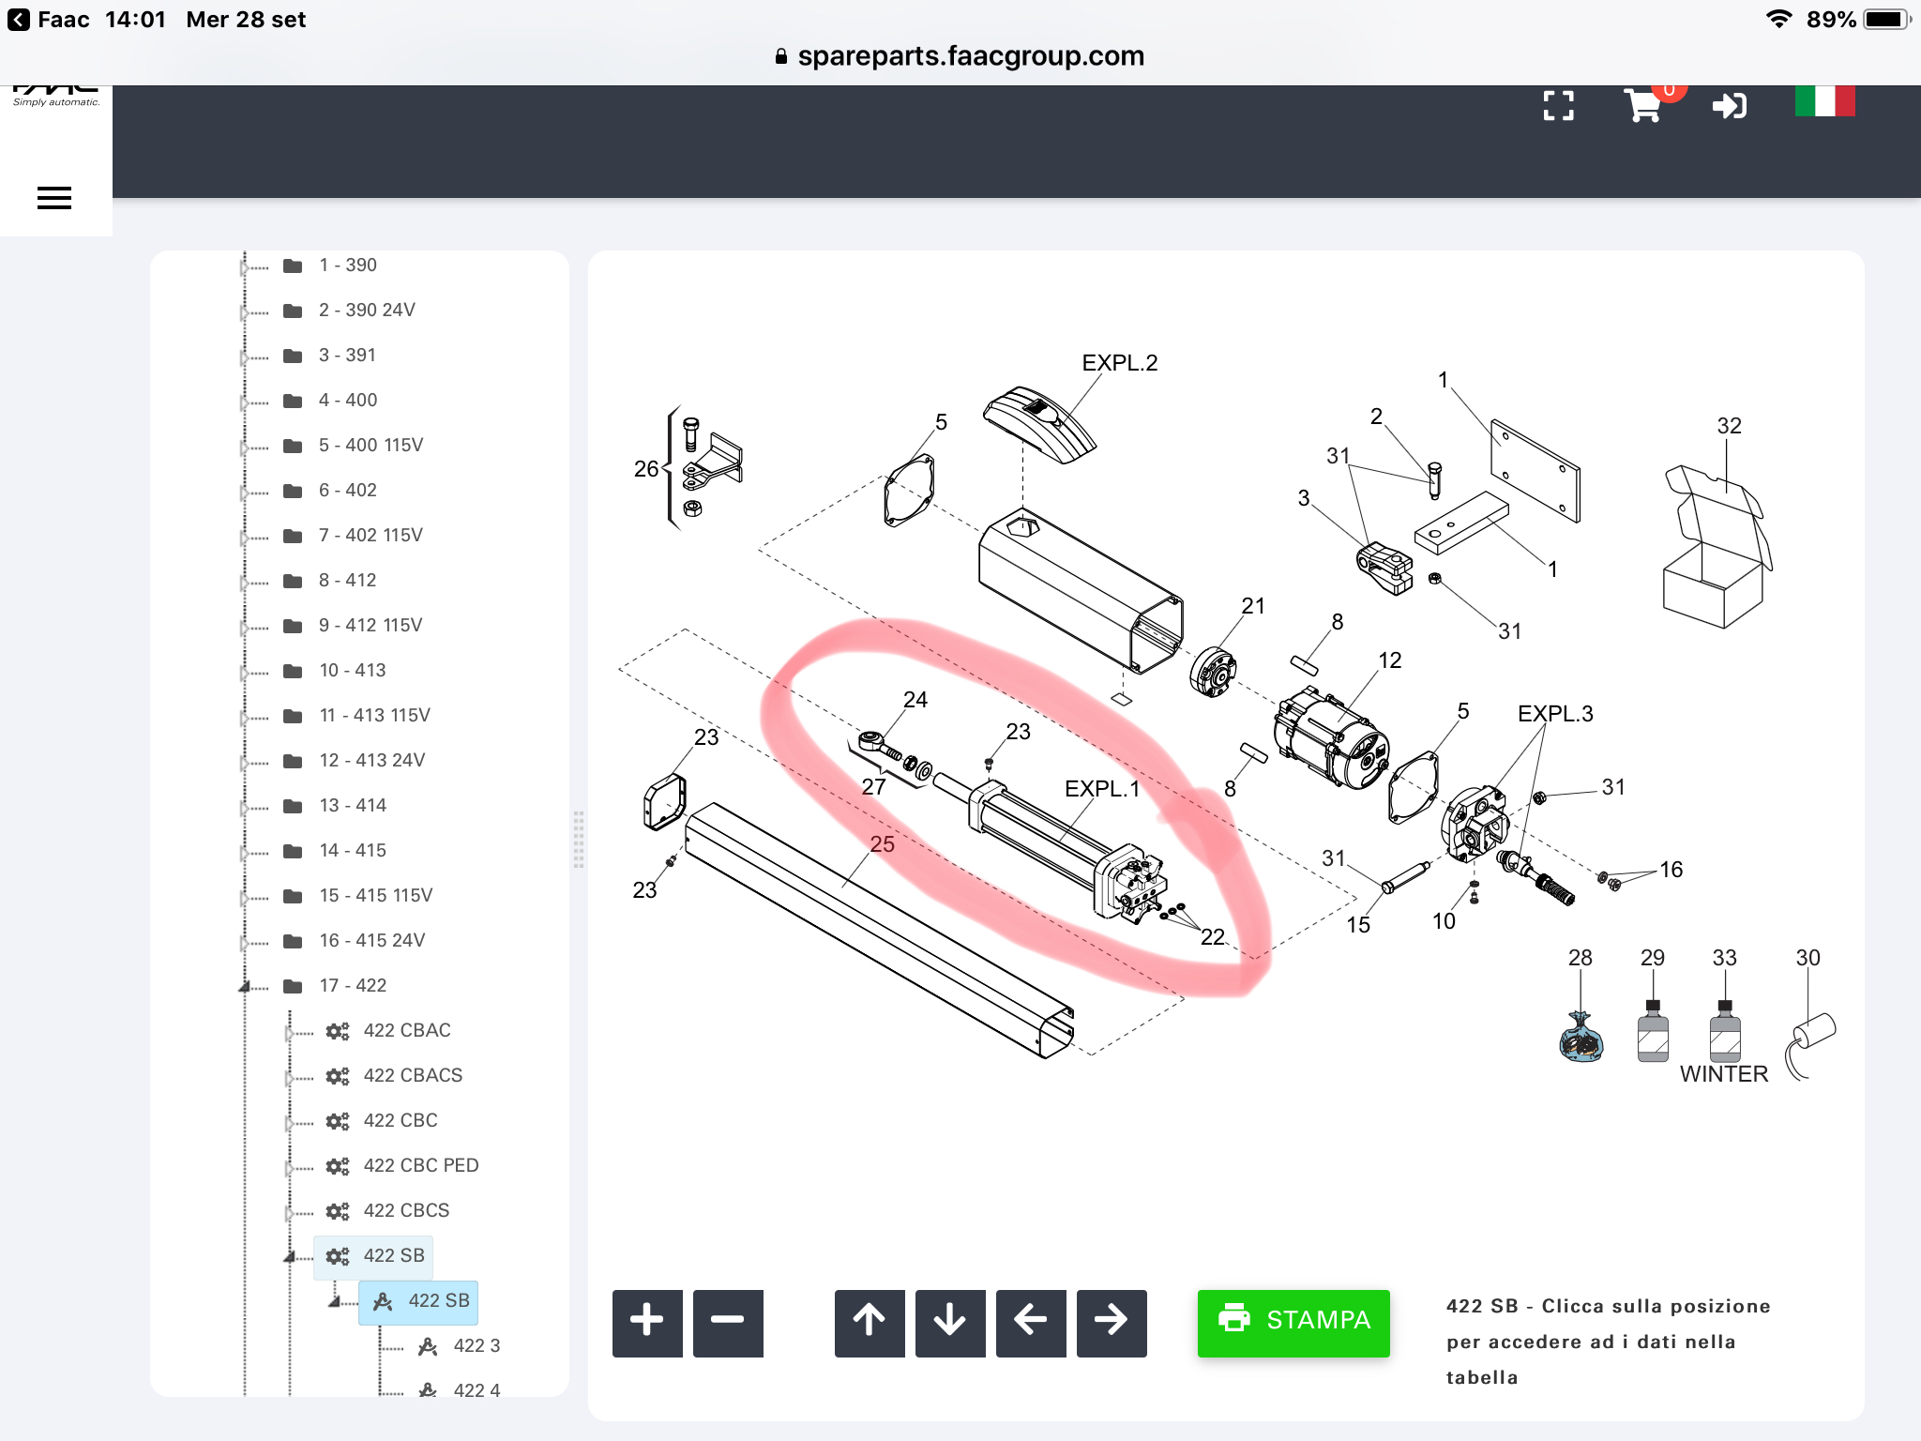Toggle fullscreen view icon
The image size is (1921, 1441).
click(x=1558, y=106)
